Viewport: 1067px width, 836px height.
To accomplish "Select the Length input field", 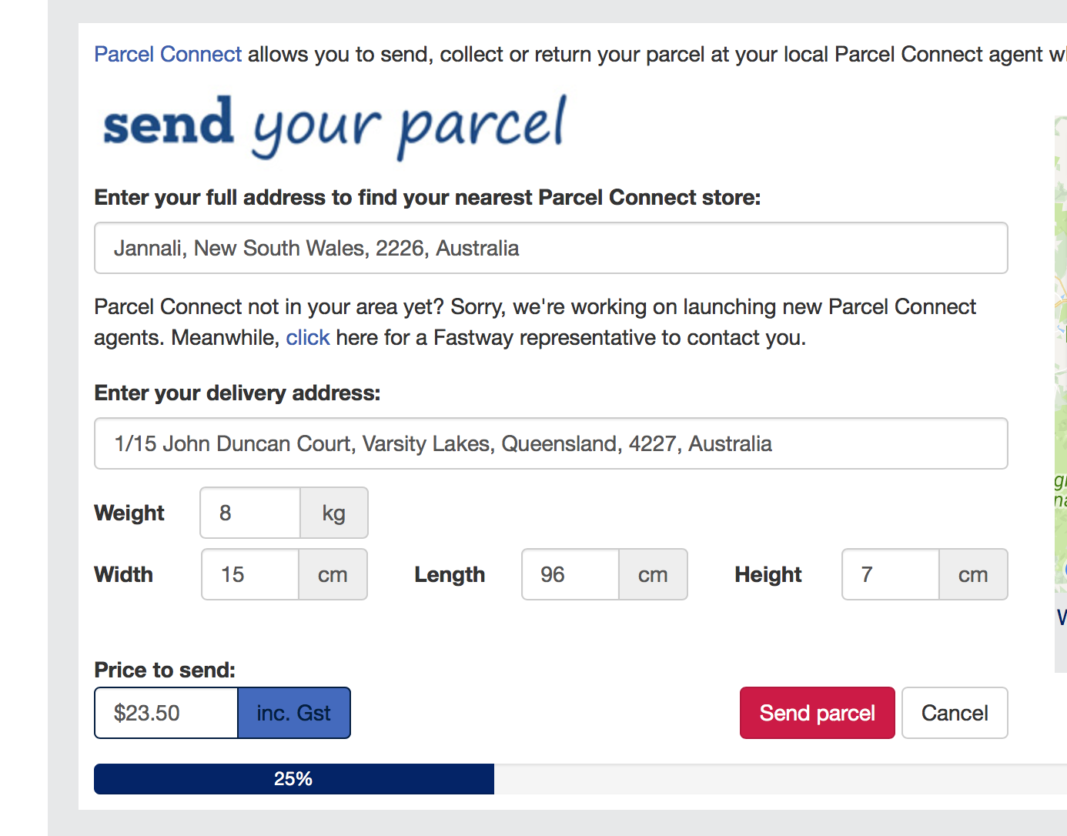I will coord(570,574).
